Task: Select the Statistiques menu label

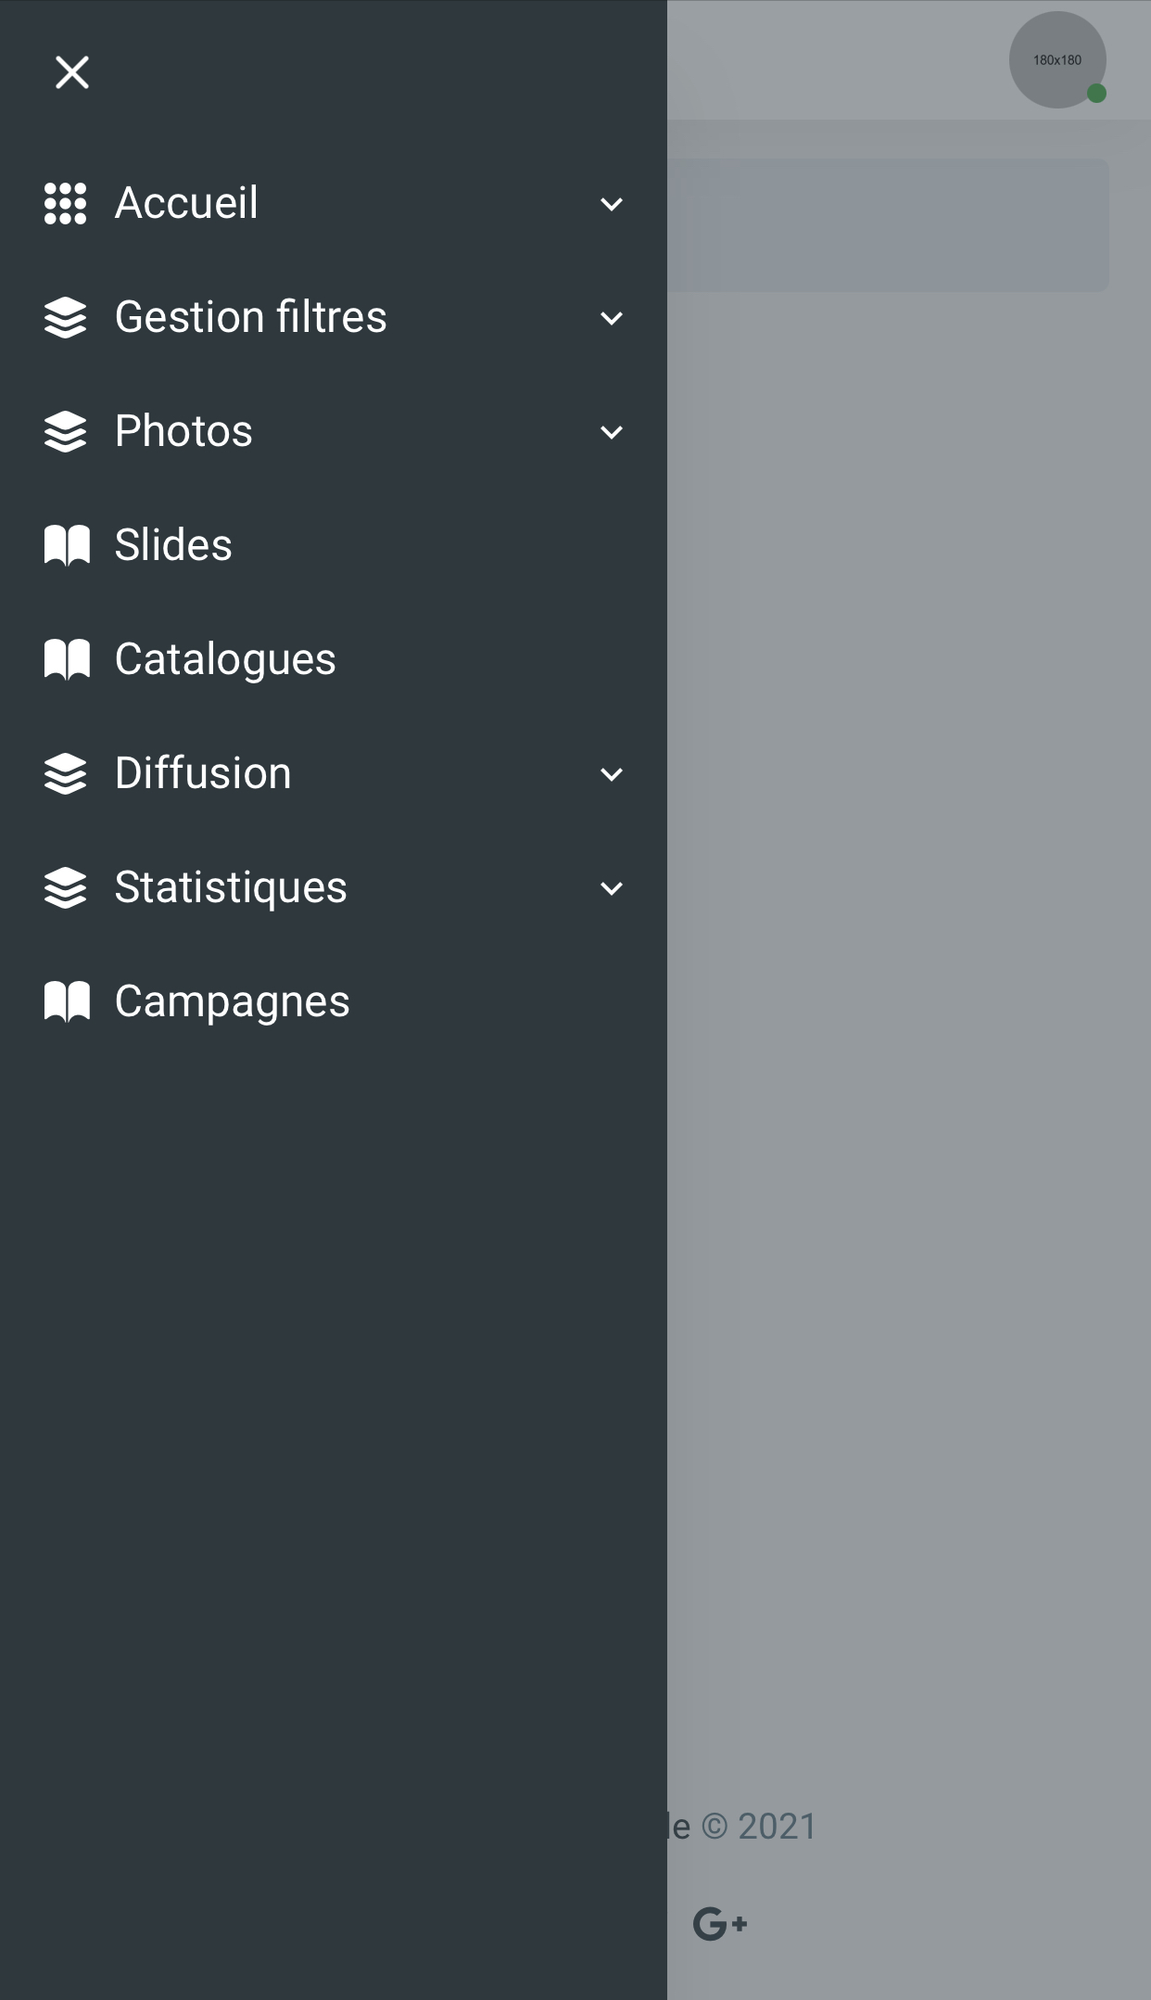Action: pyautogui.click(x=231, y=887)
